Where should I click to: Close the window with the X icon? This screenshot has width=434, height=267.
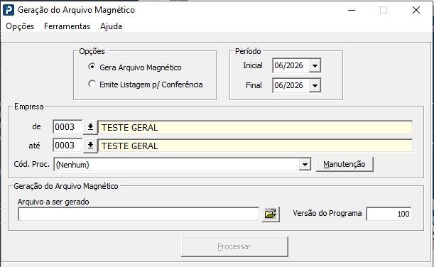(416, 10)
